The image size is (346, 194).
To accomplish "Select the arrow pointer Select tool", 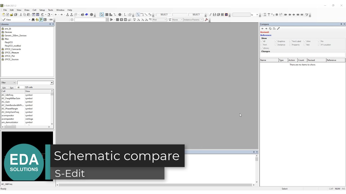I will (x=102, y=15).
